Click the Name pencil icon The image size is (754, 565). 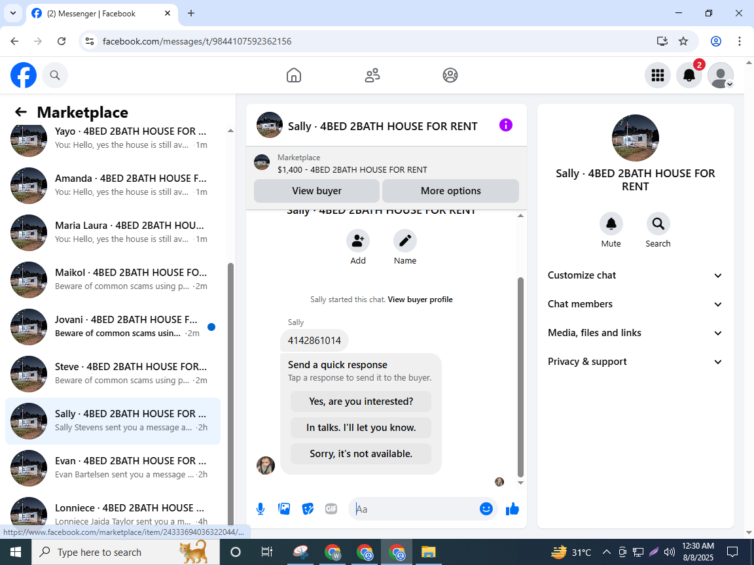pyautogui.click(x=405, y=241)
